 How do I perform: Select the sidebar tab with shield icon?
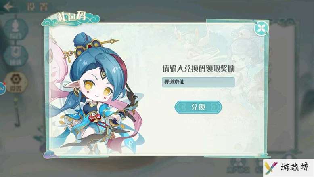point(16,55)
